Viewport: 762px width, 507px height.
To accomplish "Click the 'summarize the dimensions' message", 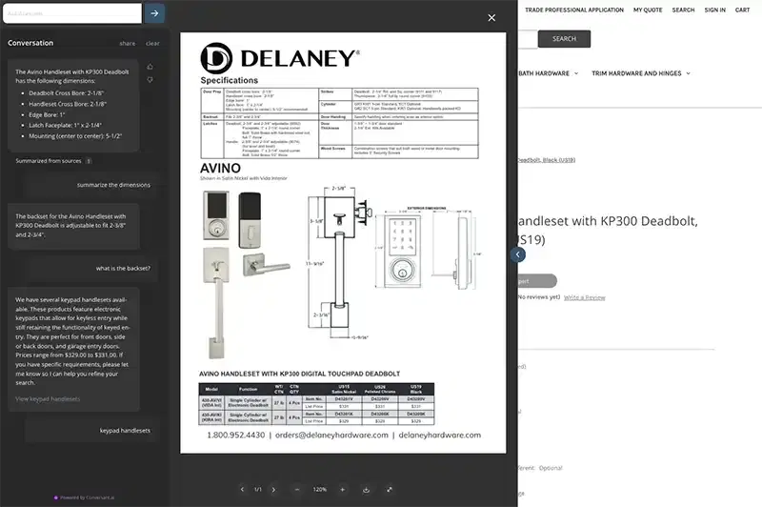I will point(113,185).
